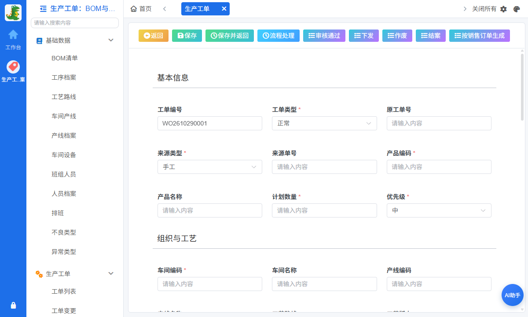
Task: Collapse the 生产工单 menu group
Action: tap(111, 274)
